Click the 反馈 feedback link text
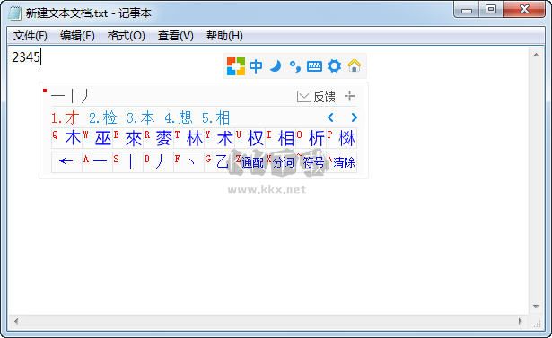 coord(324,97)
